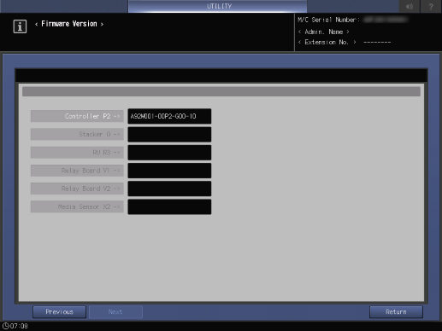This screenshot has height=331, width=442.
Task: Select the Media Sensor X2 label
Action: click(x=77, y=206)
